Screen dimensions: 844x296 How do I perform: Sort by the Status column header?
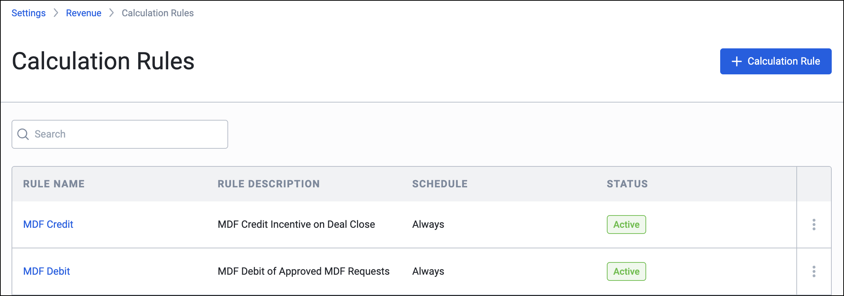(627, 184)
